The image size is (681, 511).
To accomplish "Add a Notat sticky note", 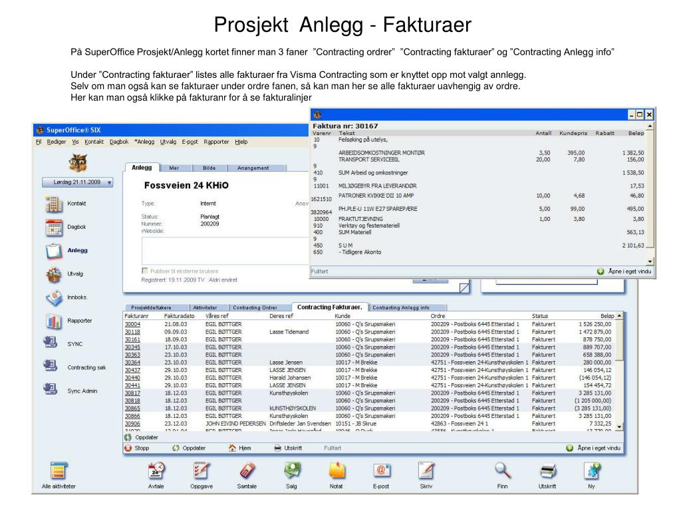I will tap(337, 471).
